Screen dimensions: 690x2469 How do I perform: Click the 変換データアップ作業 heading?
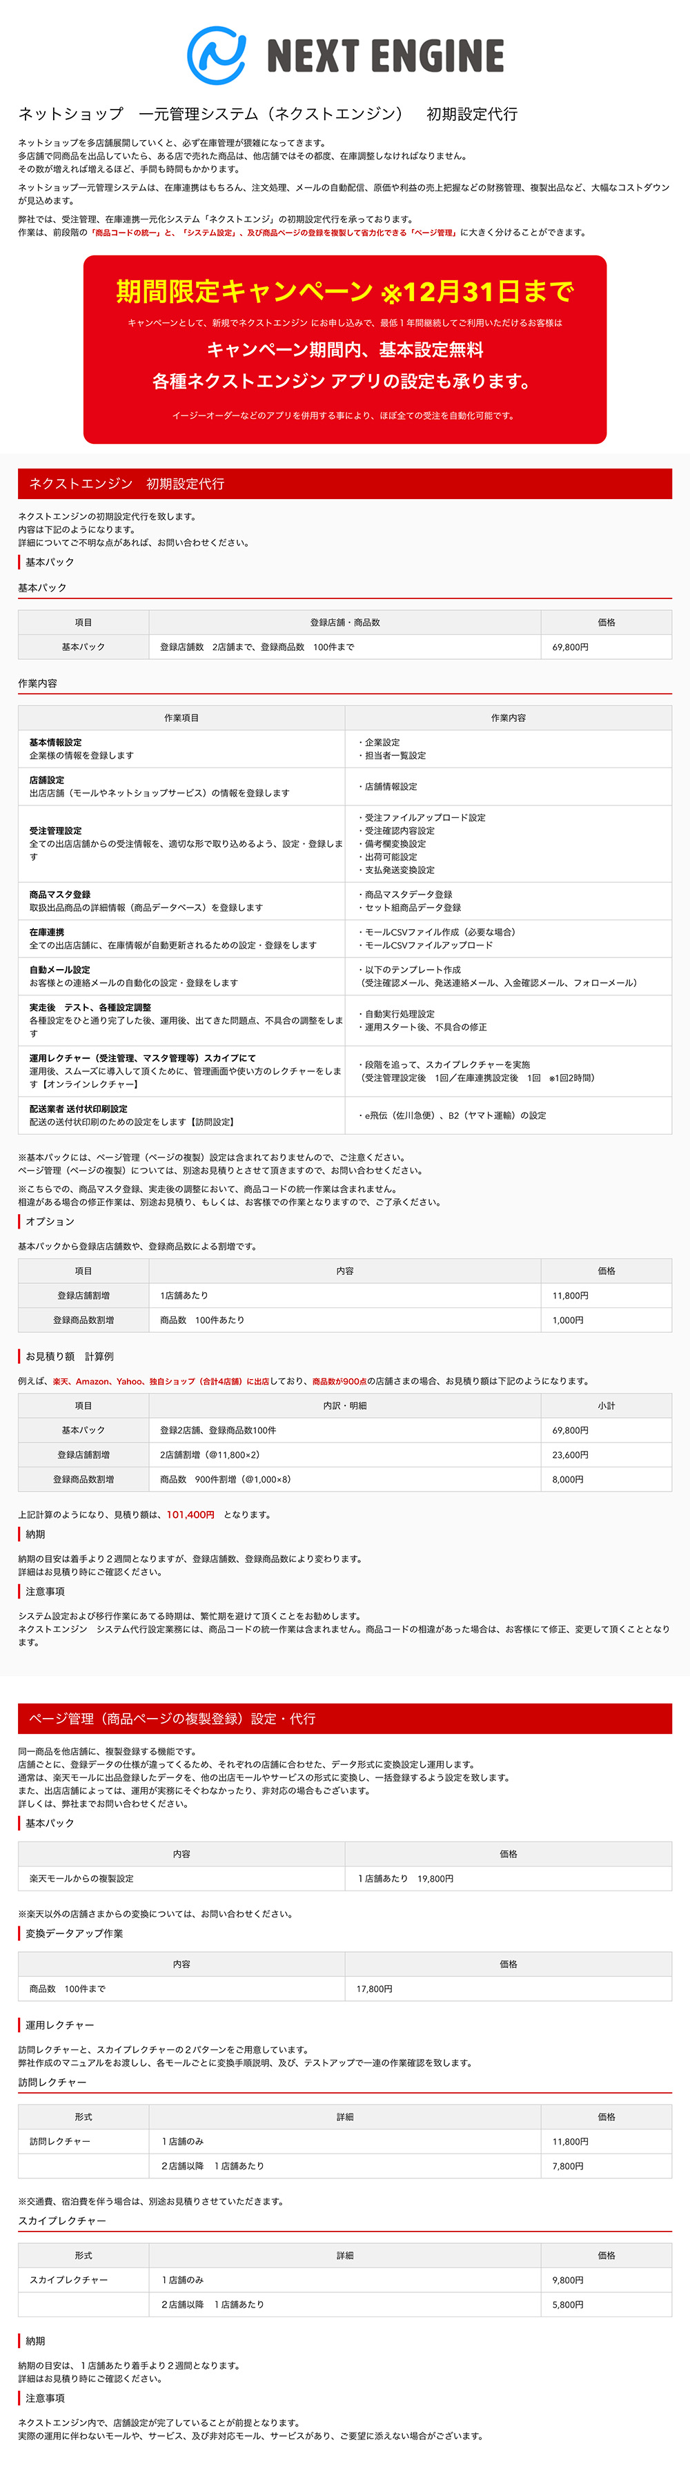(74, 1933)
